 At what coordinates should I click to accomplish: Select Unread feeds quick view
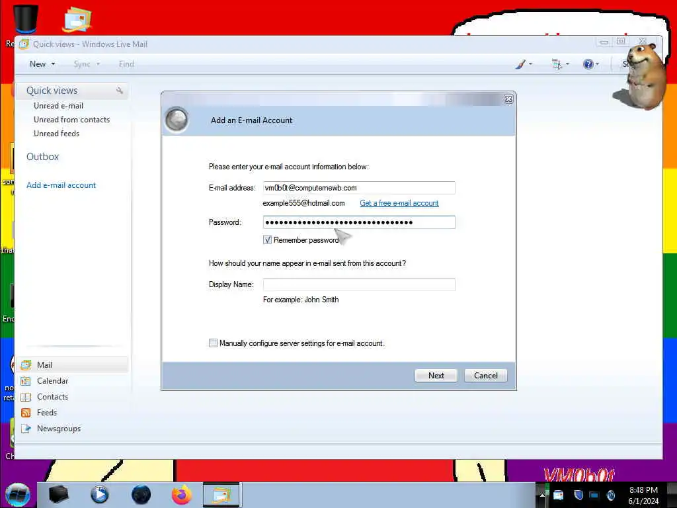click(57, 134)
